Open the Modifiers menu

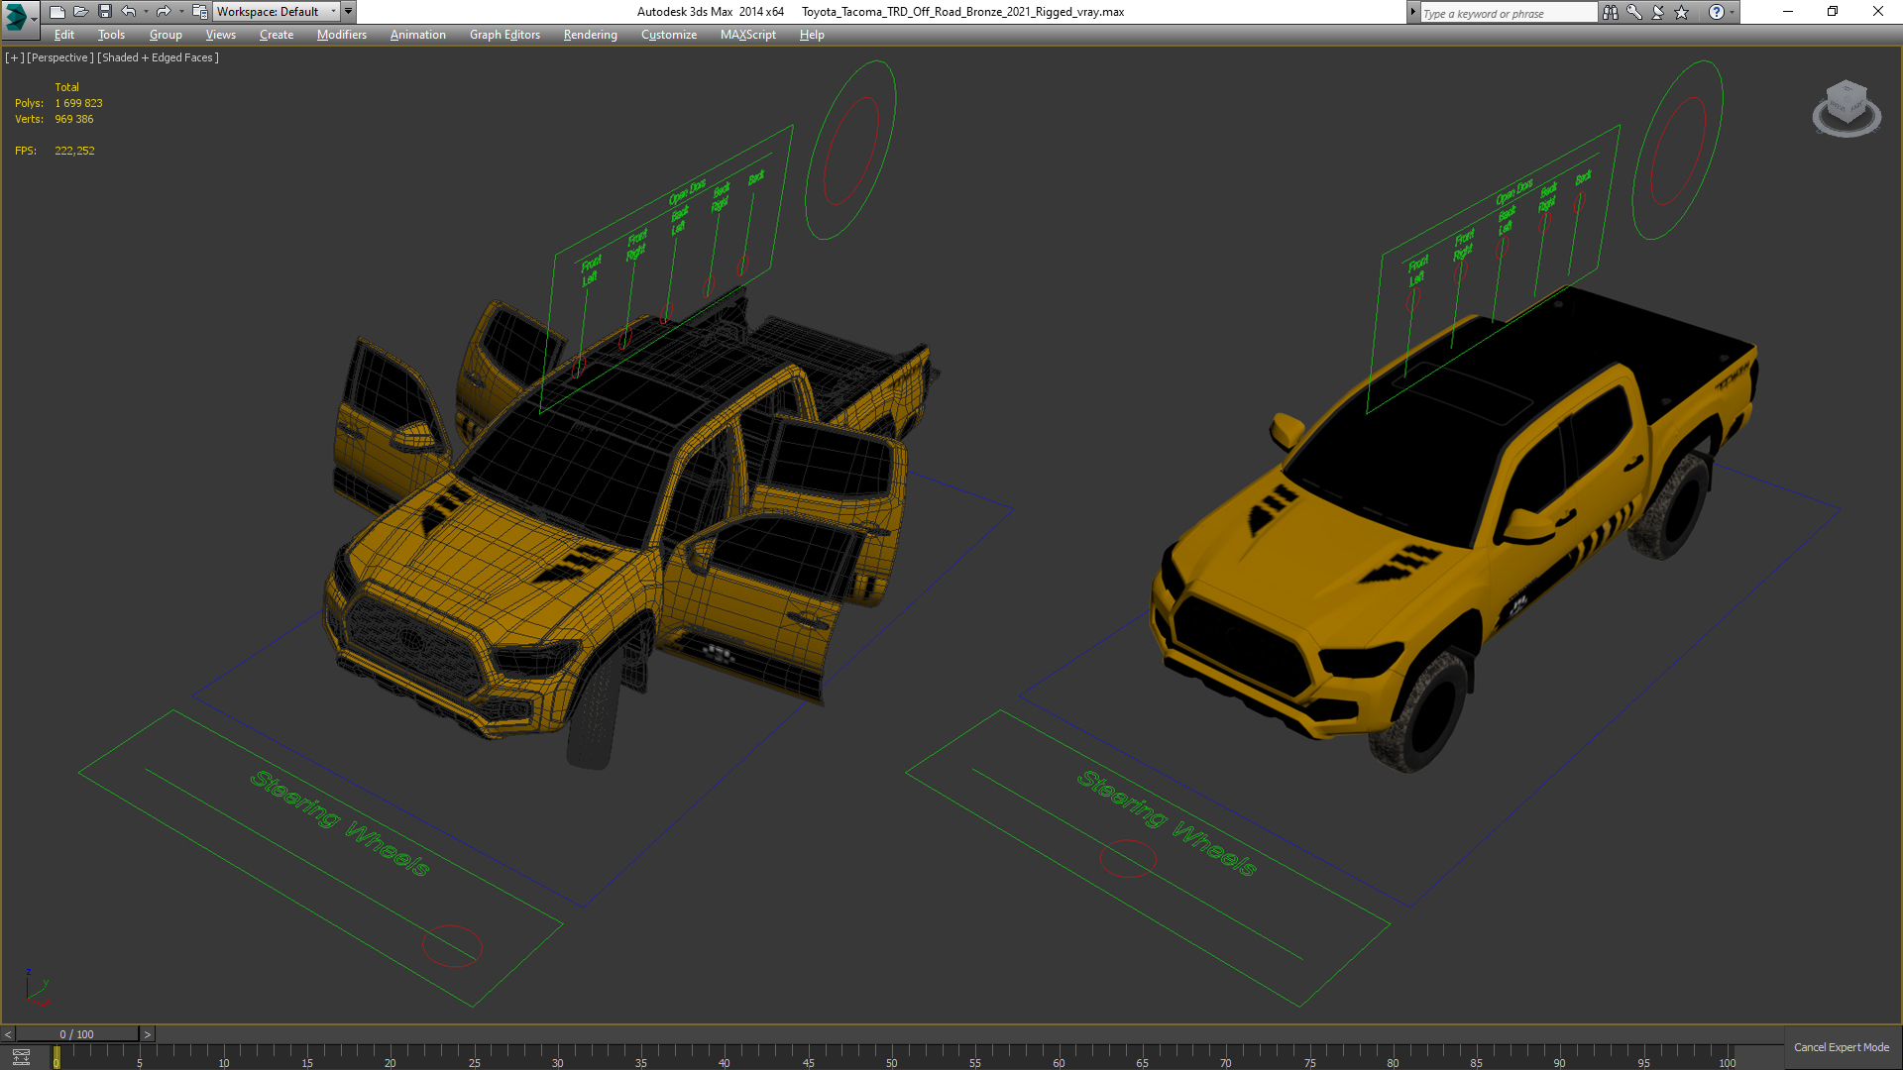click(x=341, y=35)
